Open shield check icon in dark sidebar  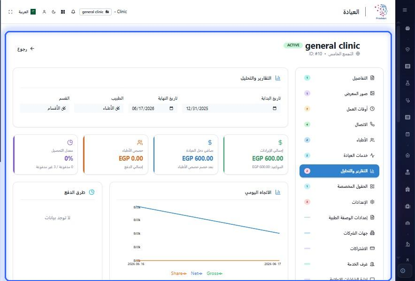point(407,49)
